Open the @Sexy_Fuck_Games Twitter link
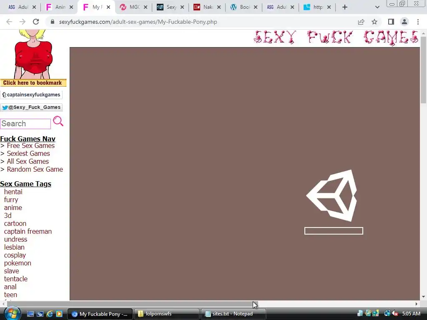Viewport: 427px width, 320px height. [x=31, y=107]
